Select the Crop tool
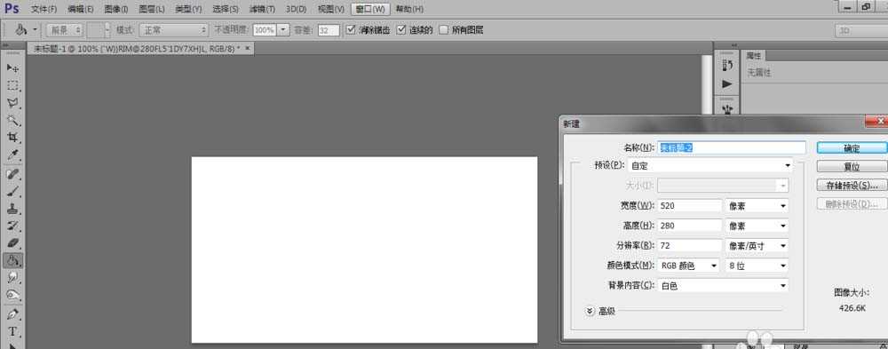 pos(13,138)
